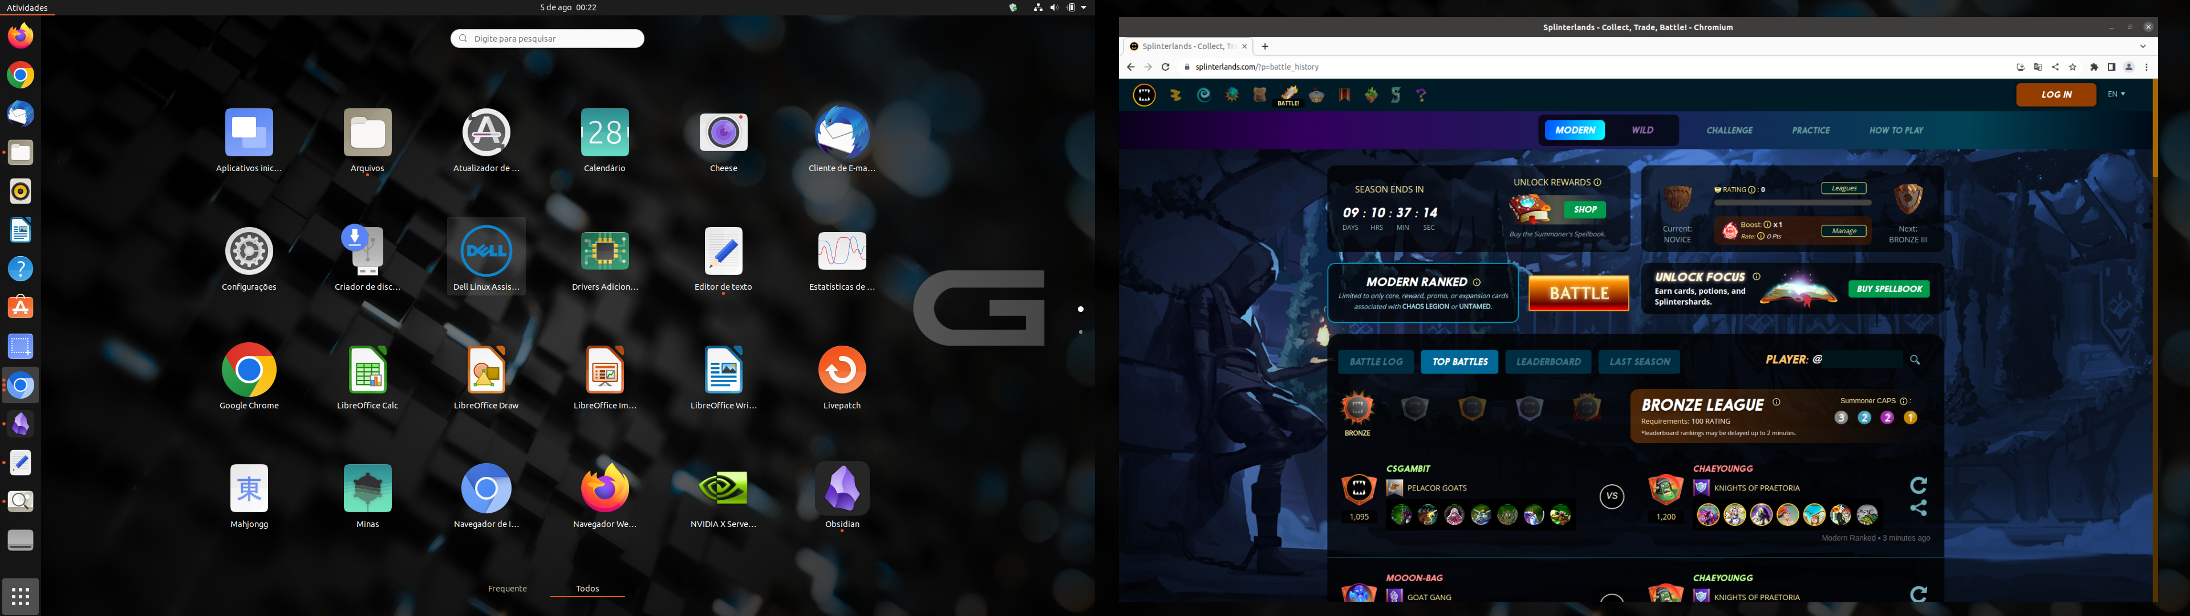Open the red banner guilds nav icon
2190x616 pixels.
coord(1344,95)
